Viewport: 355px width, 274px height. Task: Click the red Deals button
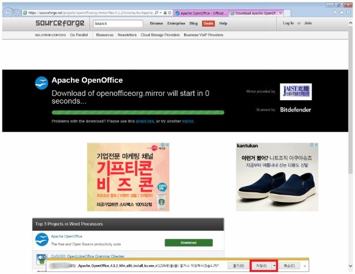click(x=208, y=23)
